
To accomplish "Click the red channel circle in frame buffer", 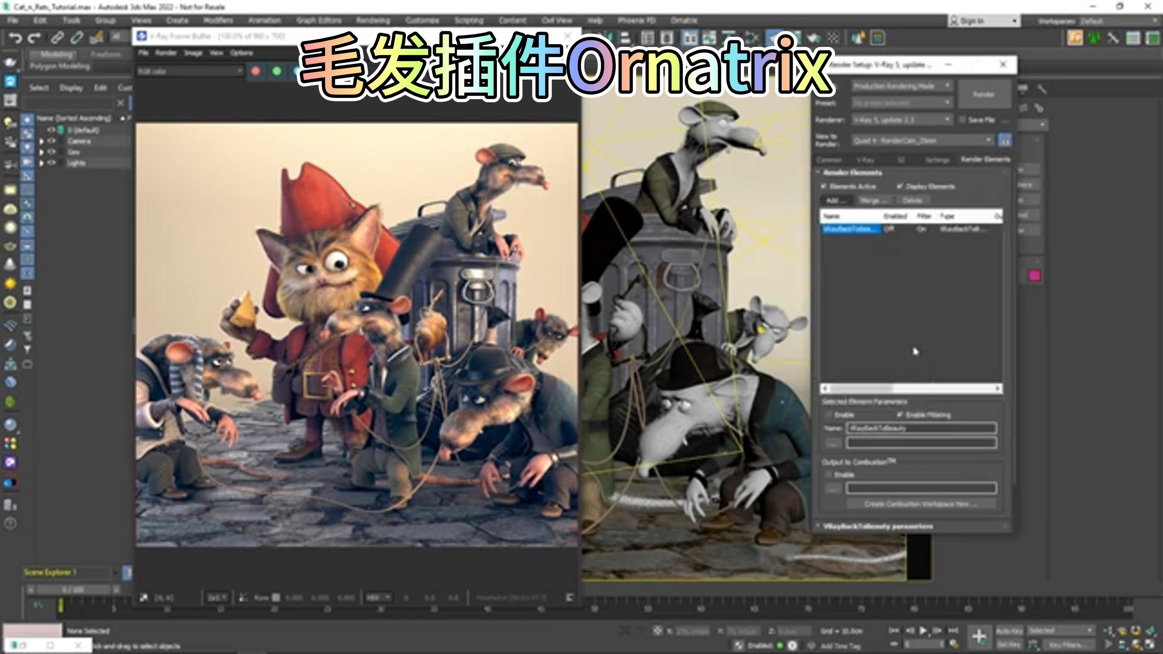I will pos(256,71).
